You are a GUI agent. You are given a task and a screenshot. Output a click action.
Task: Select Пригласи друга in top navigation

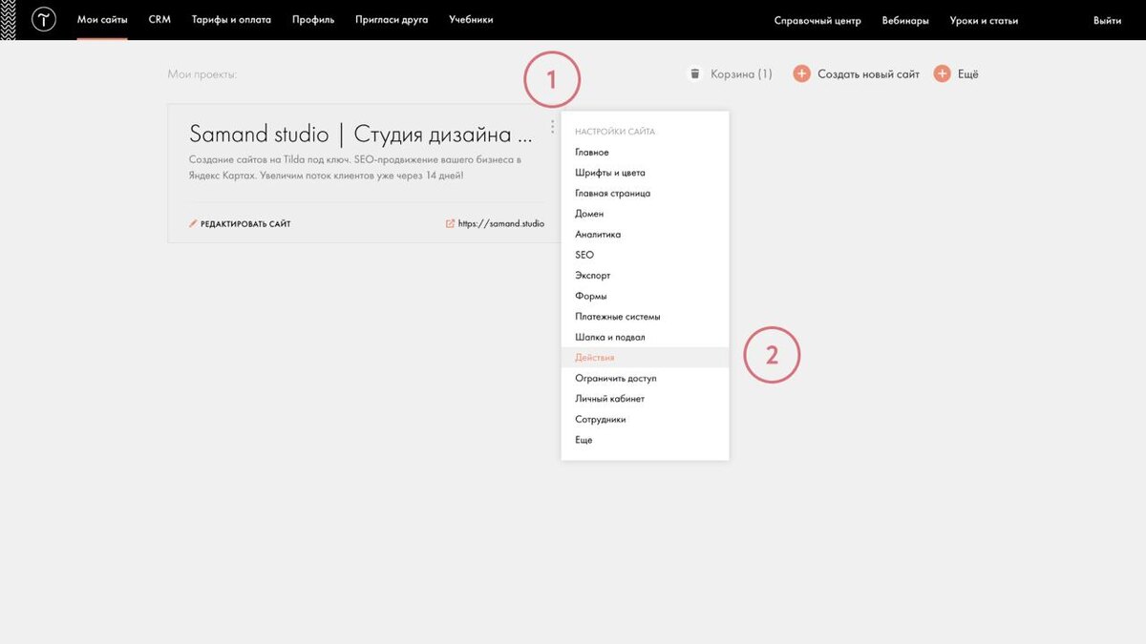click(x=392, y=20)
